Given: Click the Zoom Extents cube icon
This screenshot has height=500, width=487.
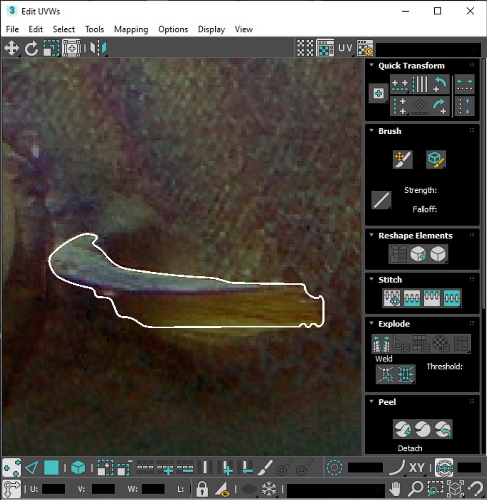Looking at the screenshot, I should [x=455, y=488].
